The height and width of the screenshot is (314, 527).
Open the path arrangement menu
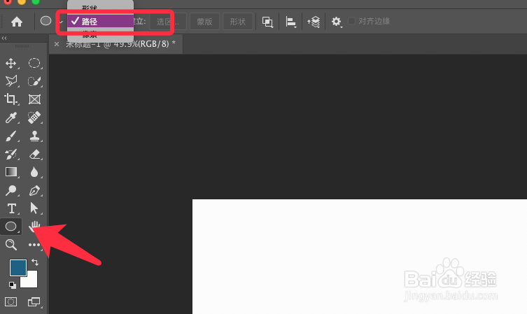pyautogui.click(x=314, y=22)
